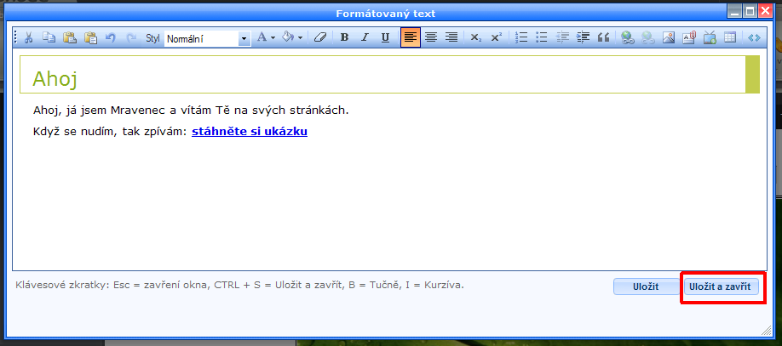Click the Uložit button
782x346 pixels.
click(646, 287)
